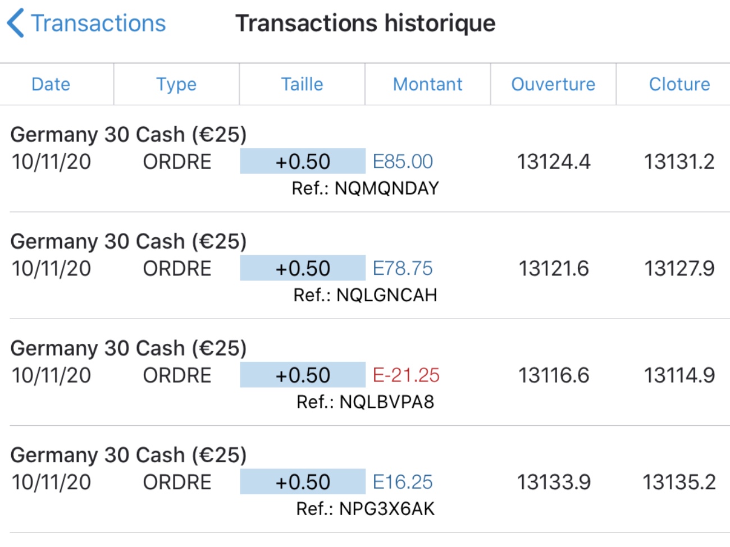Sort by the Date column header

(51, 84)
